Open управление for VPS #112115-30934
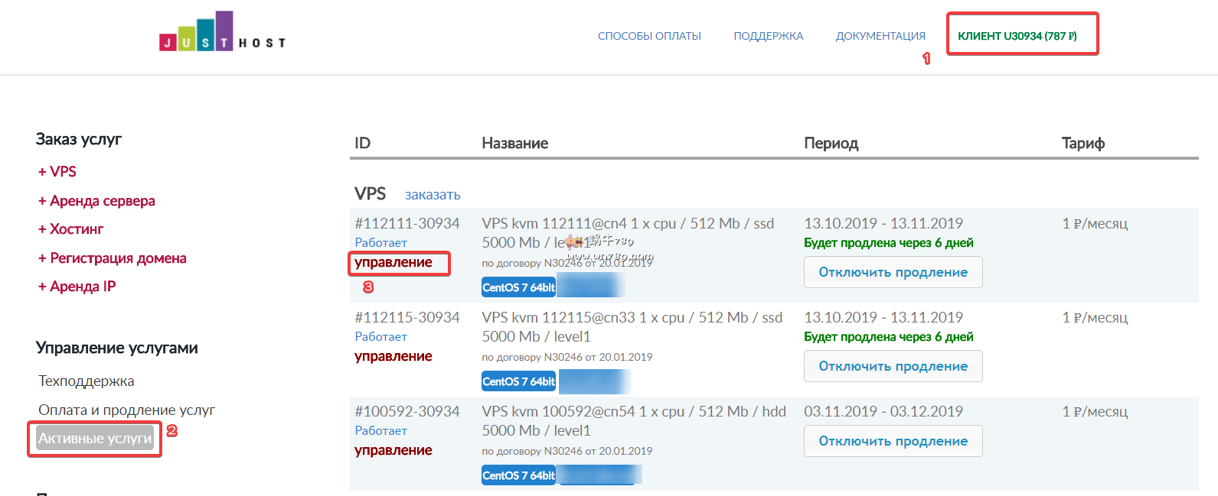This screenshot has height=496, width=1218. pos(393,357)
